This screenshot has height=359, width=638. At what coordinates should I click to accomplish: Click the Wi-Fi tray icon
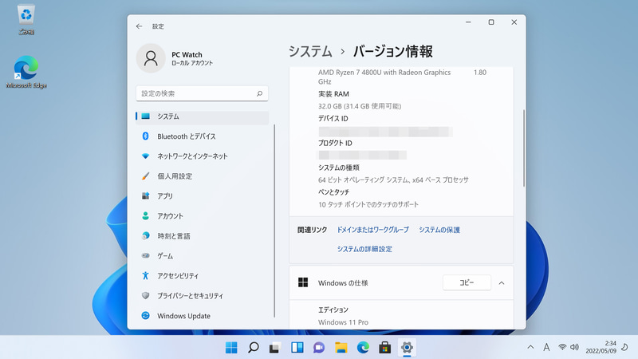coord(562,347)
